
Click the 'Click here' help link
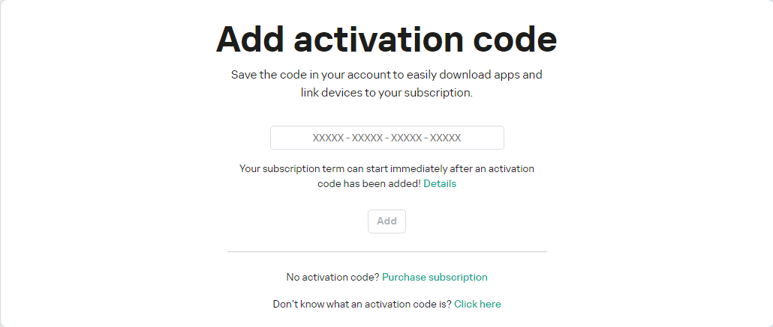click(x=477, y=304)
